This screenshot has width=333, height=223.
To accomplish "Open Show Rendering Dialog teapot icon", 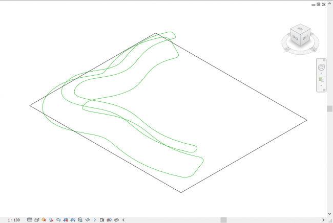I will [58, 220].
